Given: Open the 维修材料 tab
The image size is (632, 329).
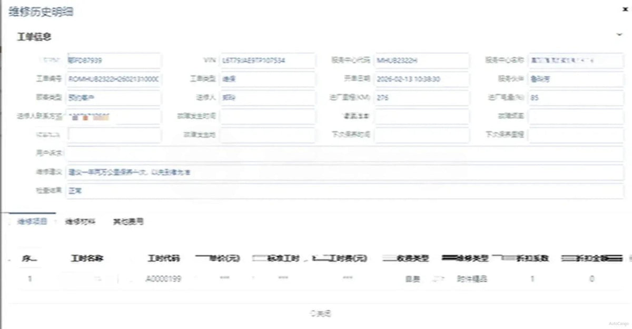Looking at the screenshot, I should (x=80, y=222).
